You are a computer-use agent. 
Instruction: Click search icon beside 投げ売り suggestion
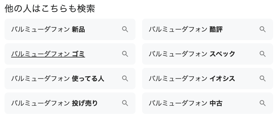[x=125, y=103]
